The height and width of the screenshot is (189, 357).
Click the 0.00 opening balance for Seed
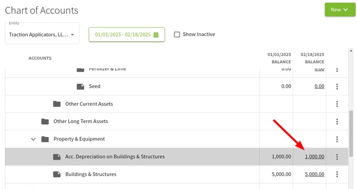tap(286, 86)
